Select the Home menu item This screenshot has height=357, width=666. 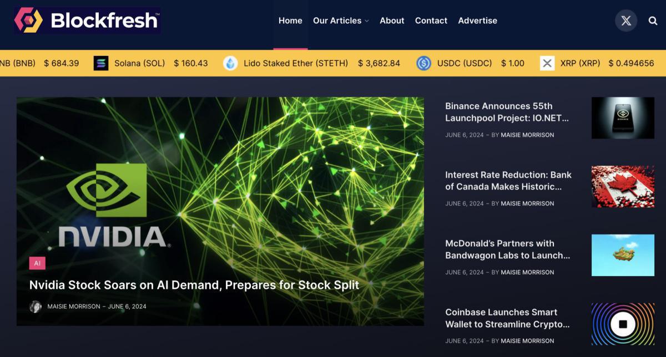tap(290, 21)
